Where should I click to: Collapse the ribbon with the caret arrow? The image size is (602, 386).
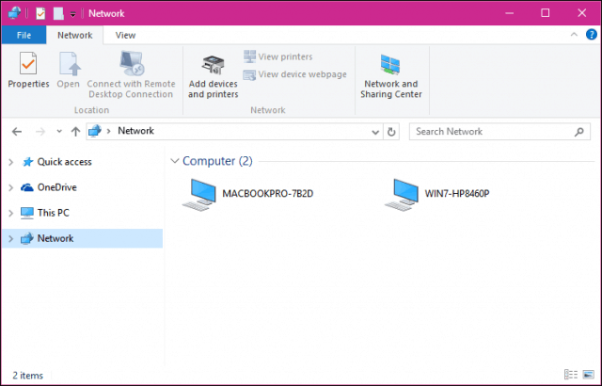[574, 35]
